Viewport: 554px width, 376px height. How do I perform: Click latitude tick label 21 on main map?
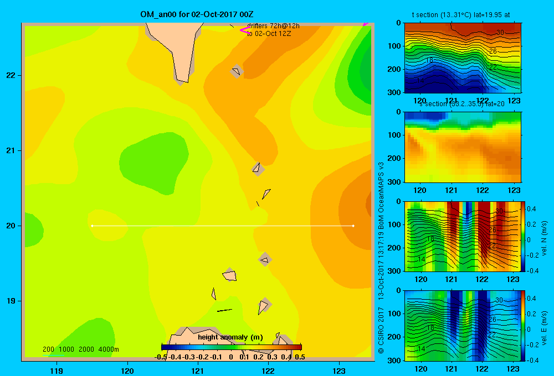click(11, 150)
